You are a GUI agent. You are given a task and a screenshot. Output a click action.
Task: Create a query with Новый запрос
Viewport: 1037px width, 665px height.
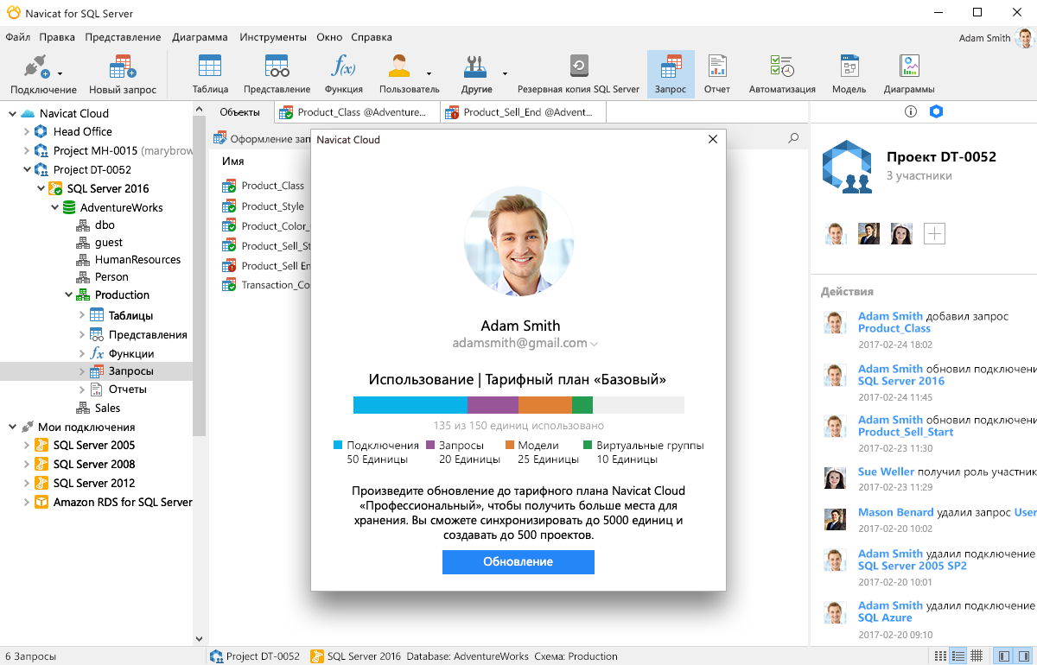[x=123, y=74]
